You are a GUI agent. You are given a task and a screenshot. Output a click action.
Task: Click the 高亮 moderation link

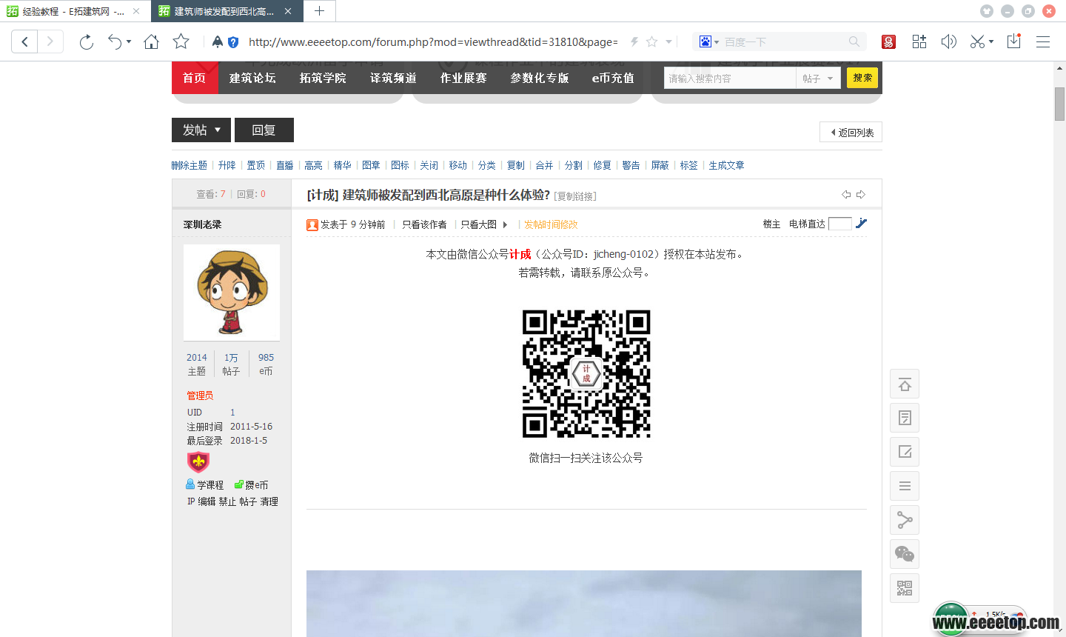(x=314, y=165)
